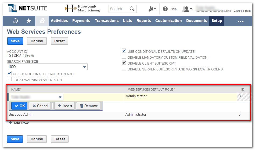Open the Payments menu

81,21
